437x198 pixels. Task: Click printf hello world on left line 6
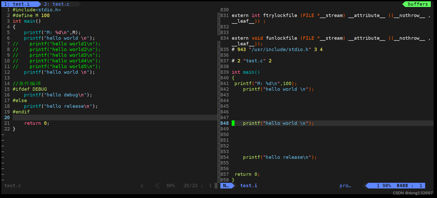(59, 38)
